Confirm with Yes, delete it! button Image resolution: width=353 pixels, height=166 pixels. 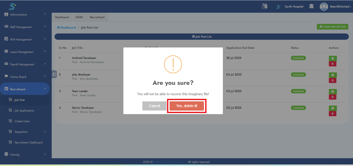(187, 106)
